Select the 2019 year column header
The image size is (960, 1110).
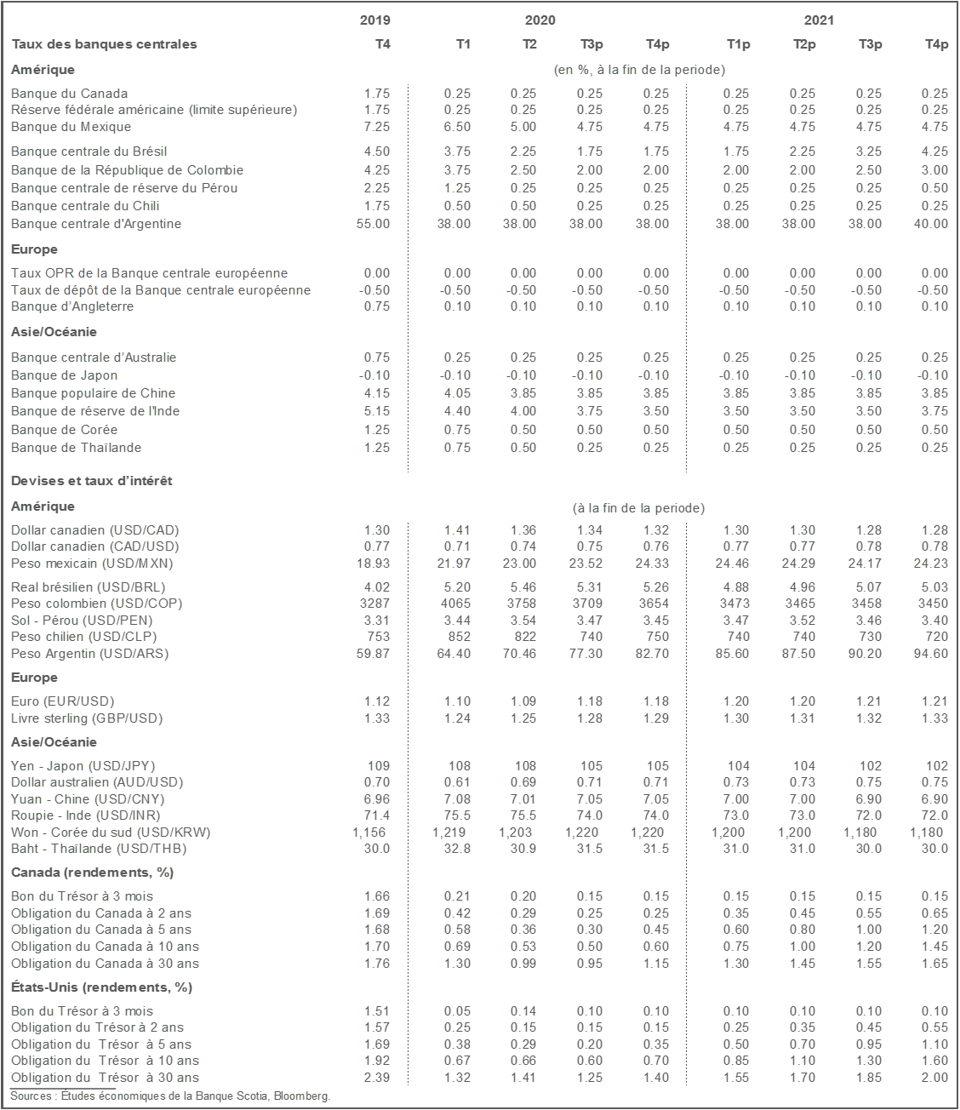coord(374,20)
